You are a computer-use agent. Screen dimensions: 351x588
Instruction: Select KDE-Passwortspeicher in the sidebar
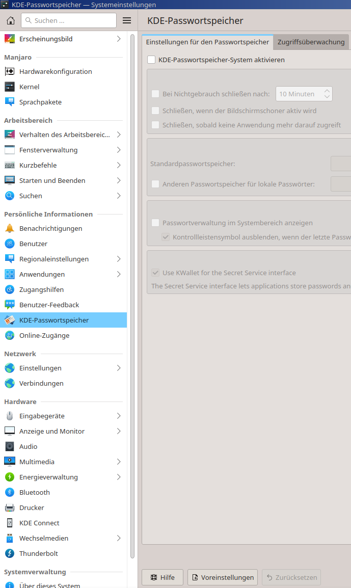(63, 320)
